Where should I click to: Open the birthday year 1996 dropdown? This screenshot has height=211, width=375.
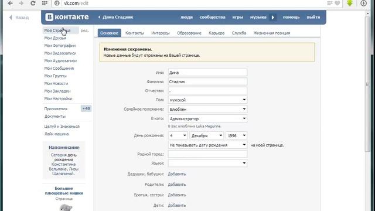tap(236, 135)
